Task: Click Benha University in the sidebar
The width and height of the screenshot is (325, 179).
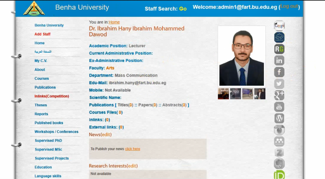Action: tap(49, 25)
